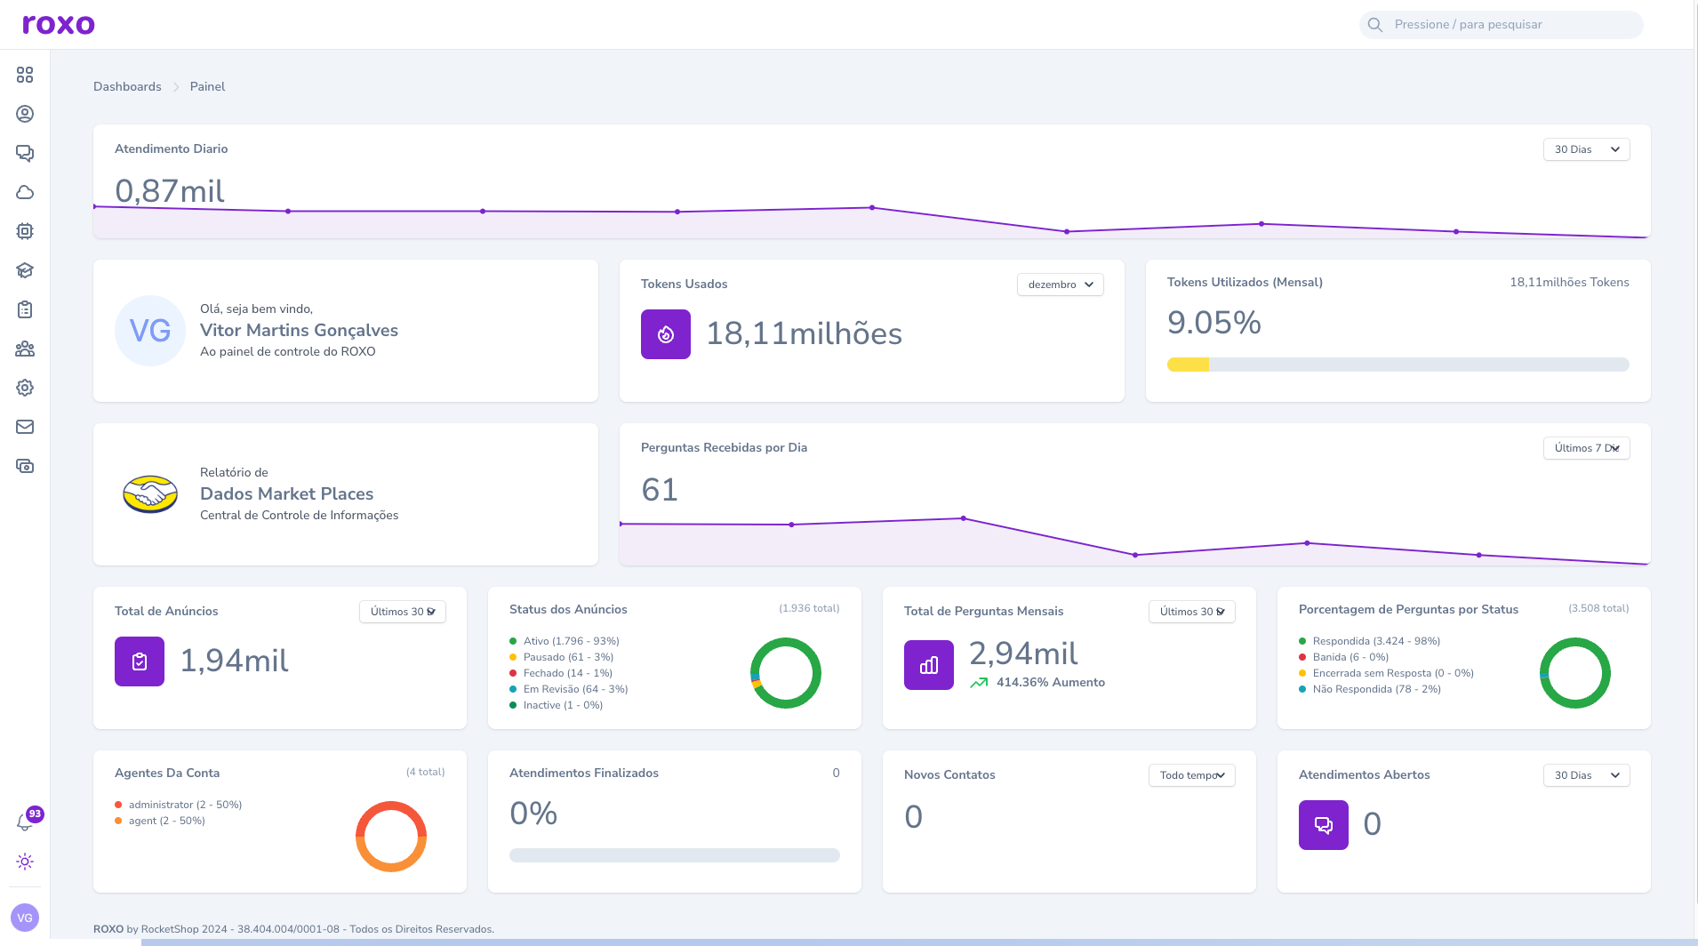Open Últimos 30 dropdown in Total de Anúncios
The width and height of the screenshot is (1698, 946).
403,612
